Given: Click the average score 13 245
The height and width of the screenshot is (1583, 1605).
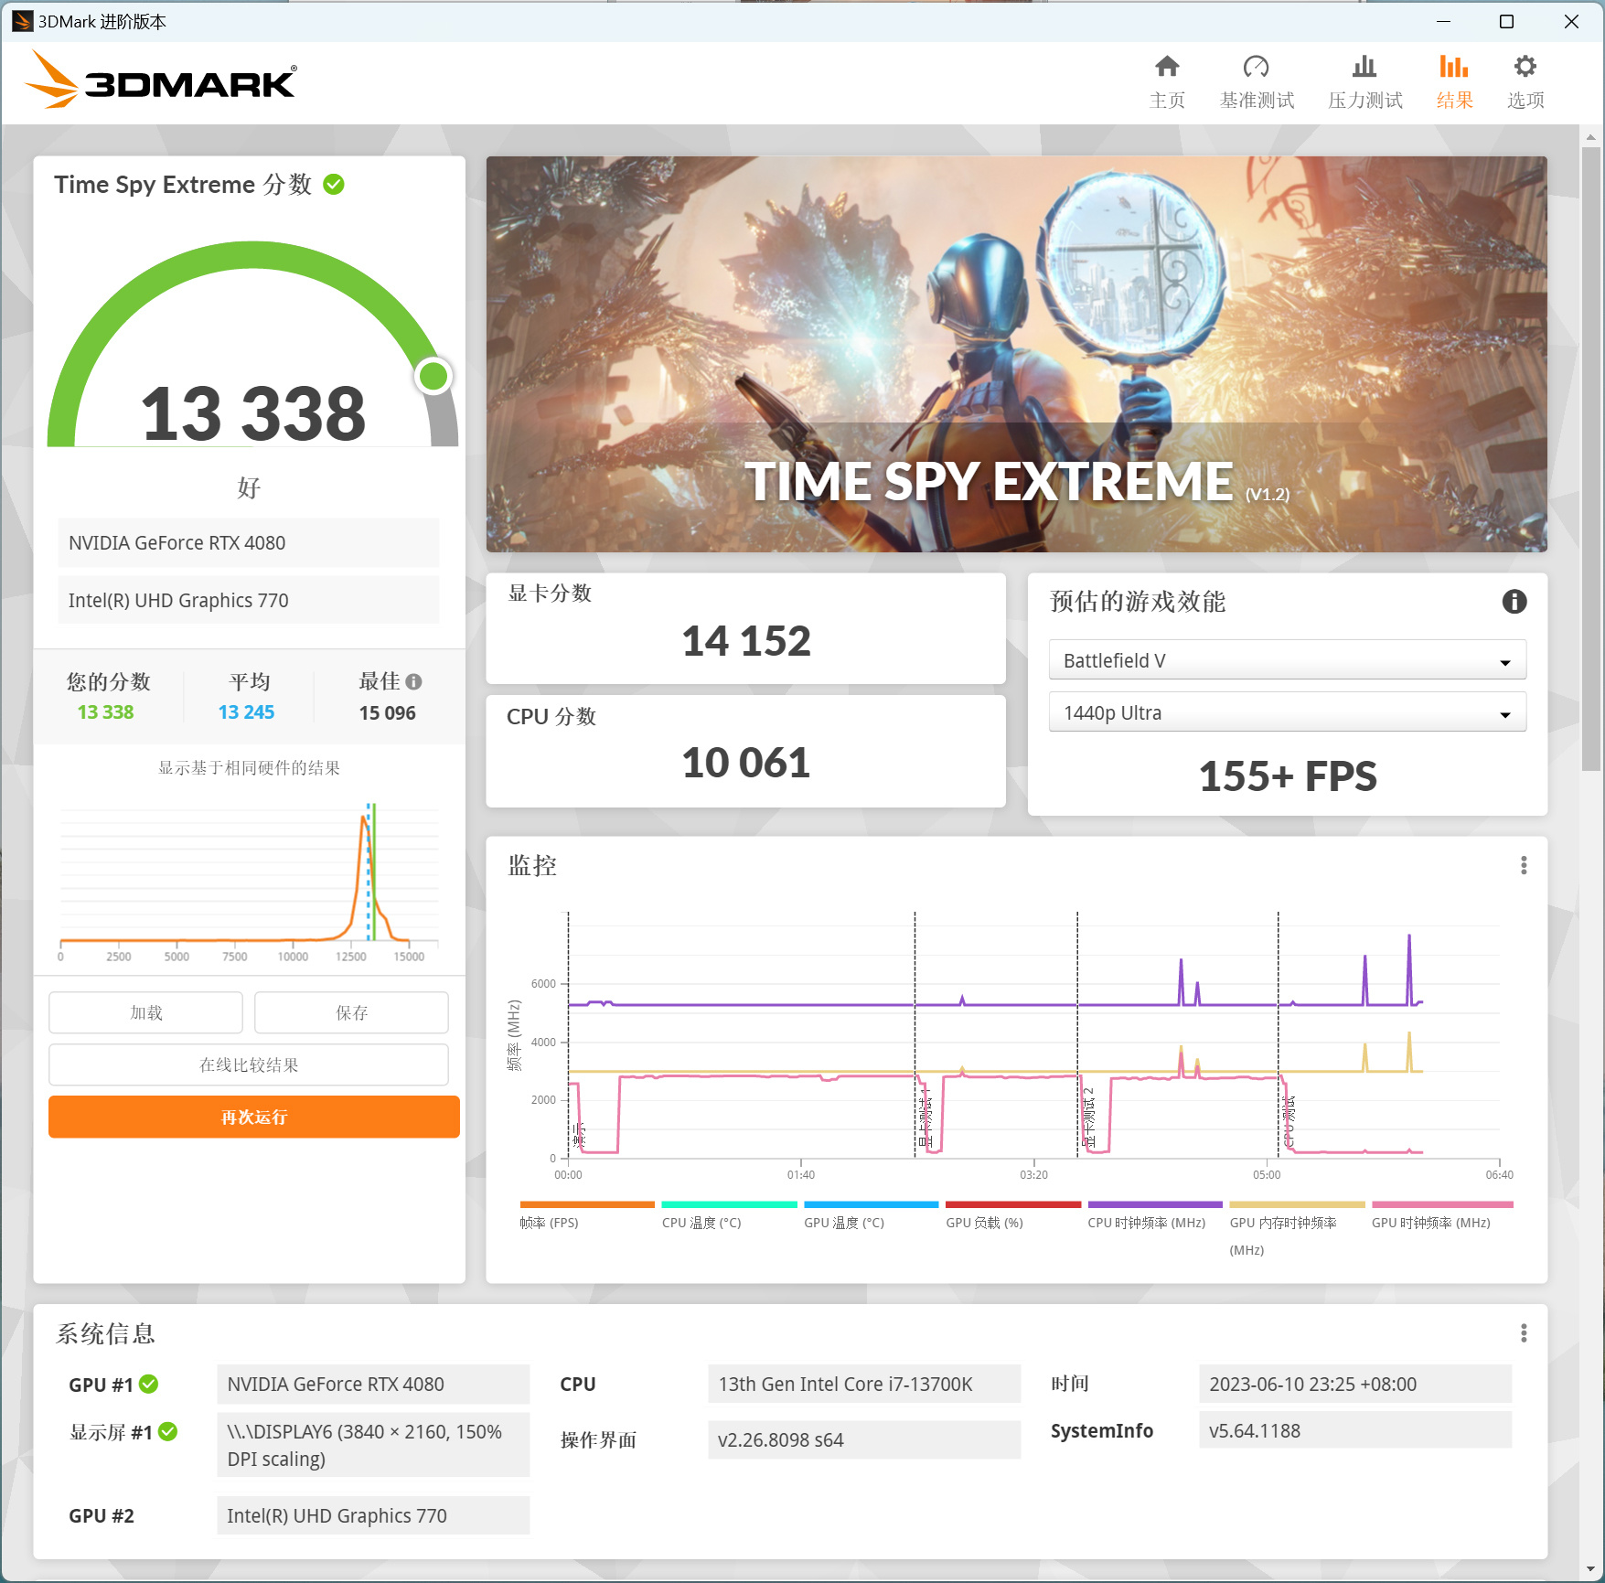Looking at the screenshot, I should tap(246, 712).
